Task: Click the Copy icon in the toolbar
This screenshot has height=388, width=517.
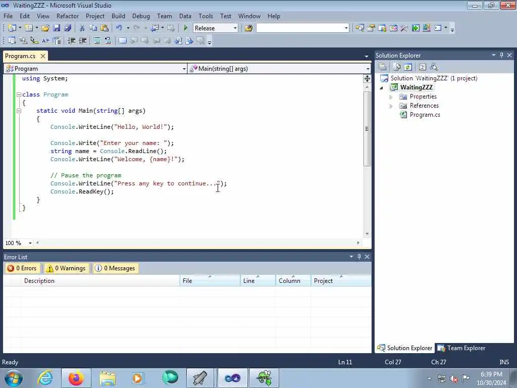Action: click(93, 28)
